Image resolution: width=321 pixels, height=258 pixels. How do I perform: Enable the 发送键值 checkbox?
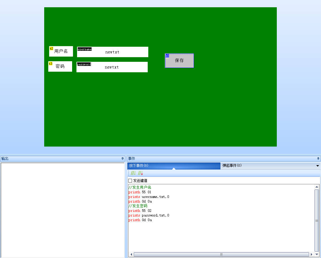130,181
